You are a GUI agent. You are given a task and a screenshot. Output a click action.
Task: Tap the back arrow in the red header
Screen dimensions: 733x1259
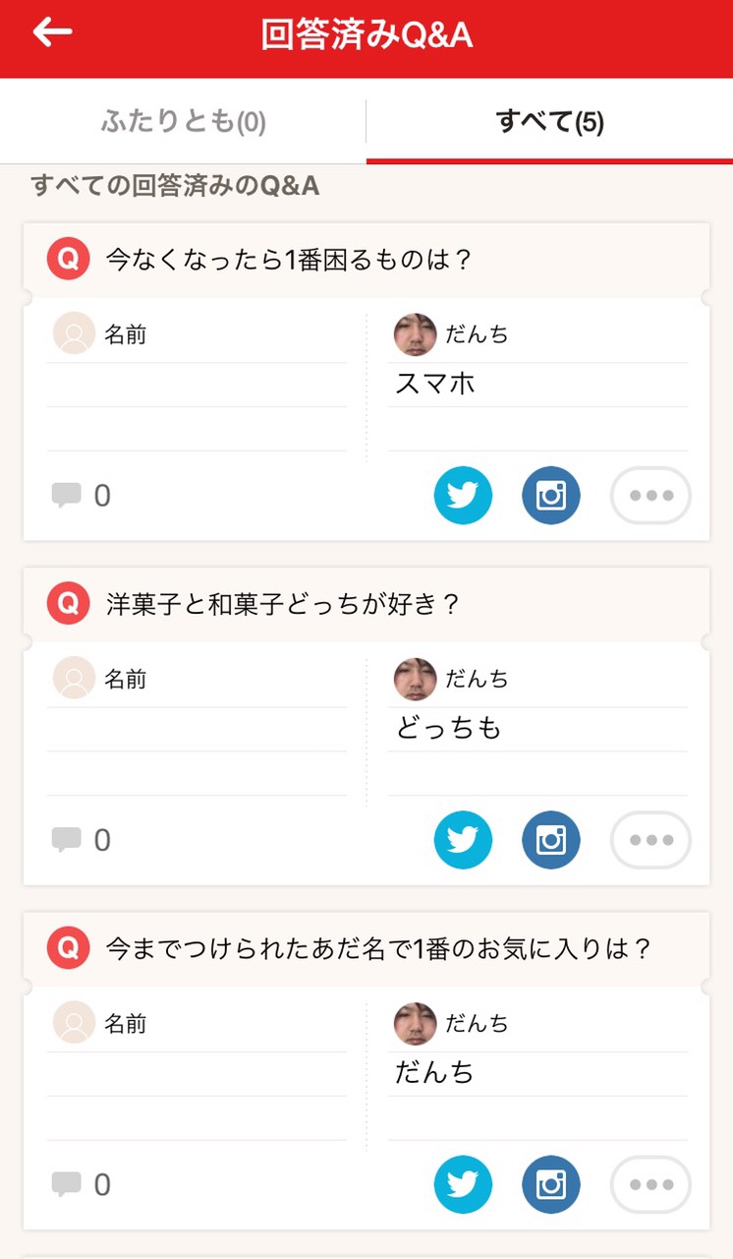pos(53,32)
